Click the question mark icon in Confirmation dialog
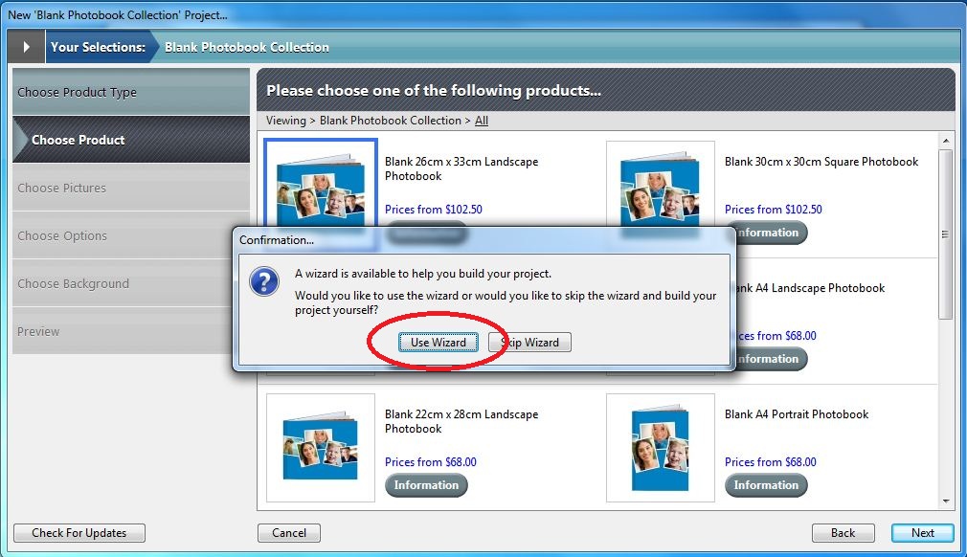This screenshot has width=967, height=557. (264, 281)
